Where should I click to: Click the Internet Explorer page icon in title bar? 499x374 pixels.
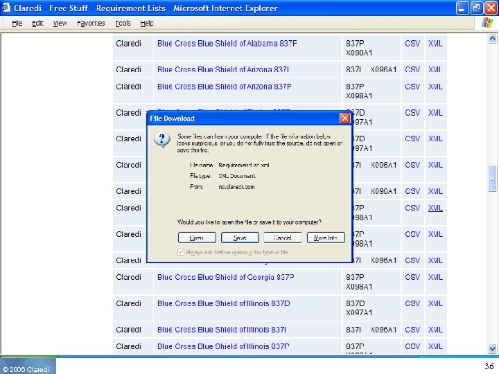(x=6, y=8)
